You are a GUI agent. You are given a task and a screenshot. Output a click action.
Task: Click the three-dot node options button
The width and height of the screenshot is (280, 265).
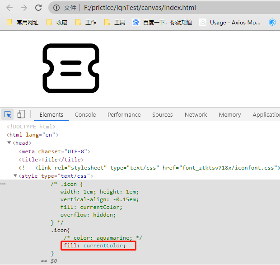coord(3,184)
